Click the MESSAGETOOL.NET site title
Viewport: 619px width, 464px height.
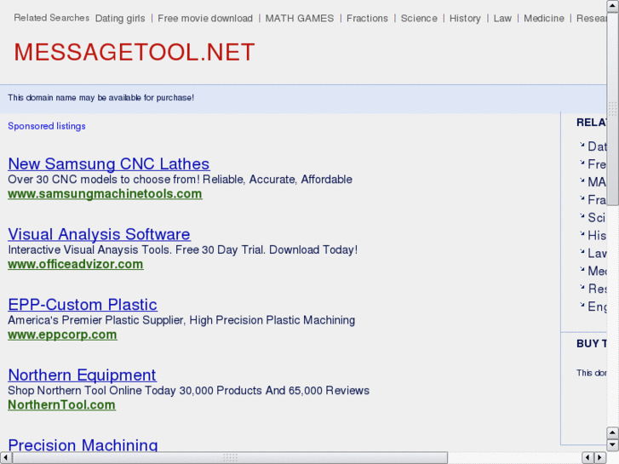click(x=135, y=52)
